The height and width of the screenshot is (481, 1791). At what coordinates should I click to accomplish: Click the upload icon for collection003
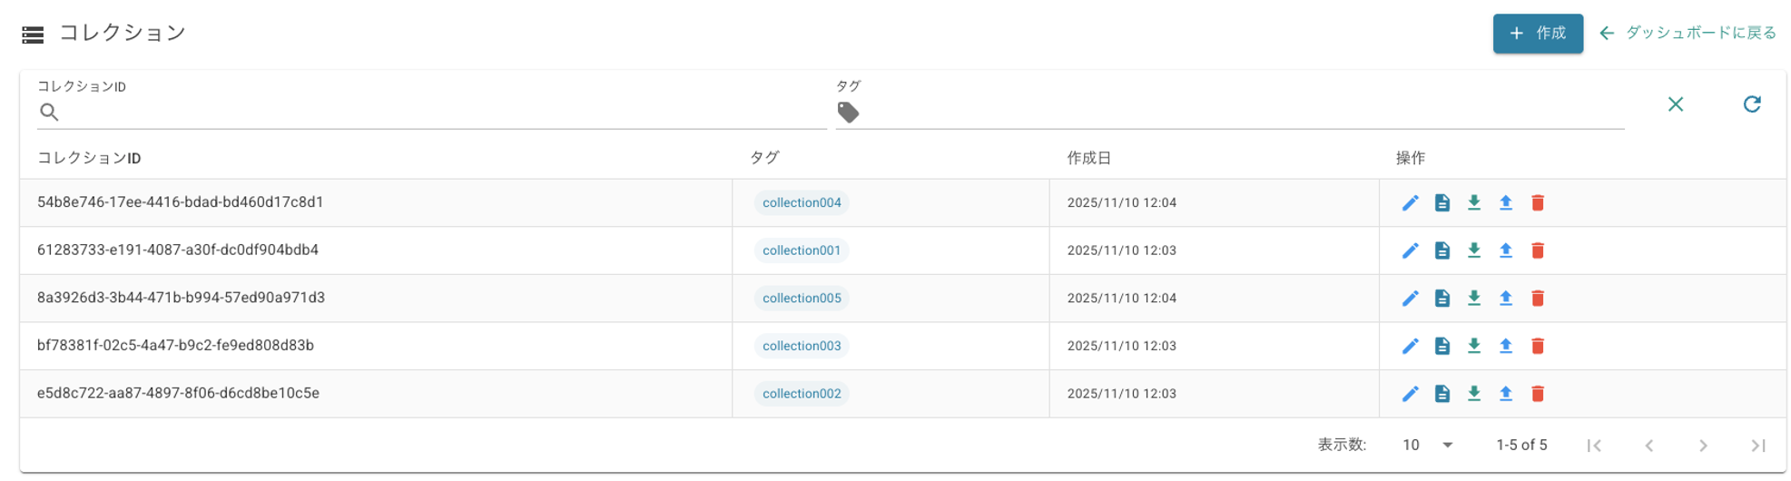(1505, 346)
